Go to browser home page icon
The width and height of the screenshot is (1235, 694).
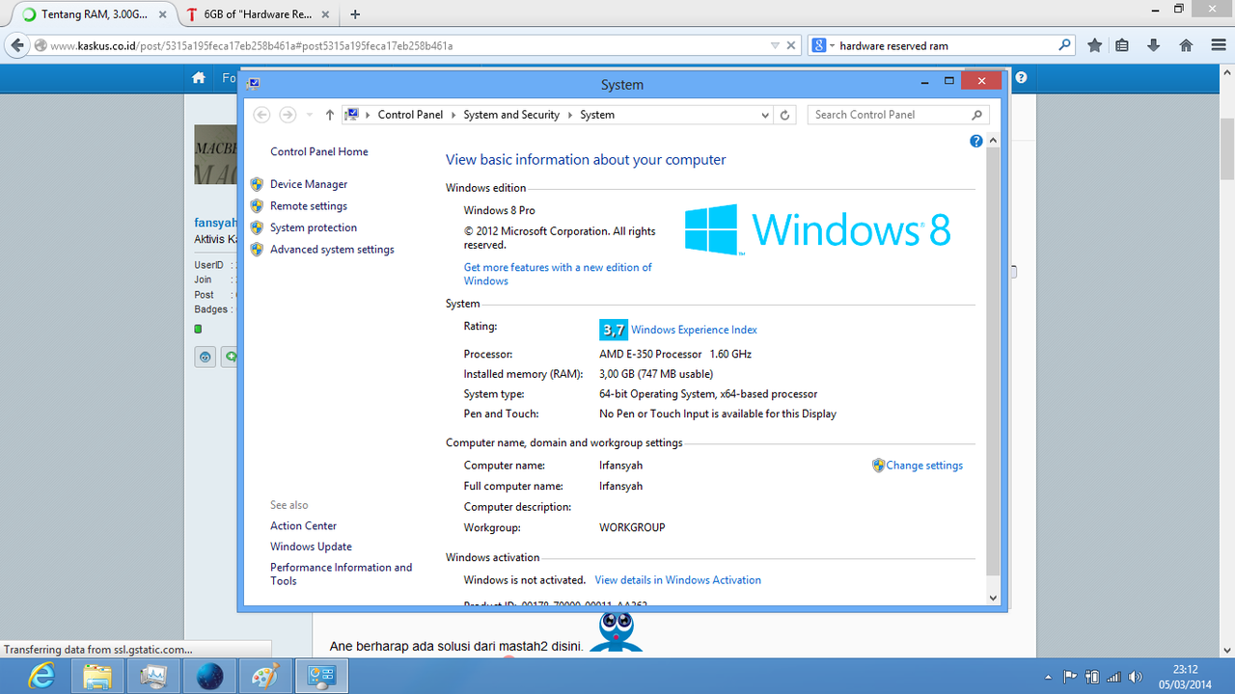click(x=1187, y=45)
